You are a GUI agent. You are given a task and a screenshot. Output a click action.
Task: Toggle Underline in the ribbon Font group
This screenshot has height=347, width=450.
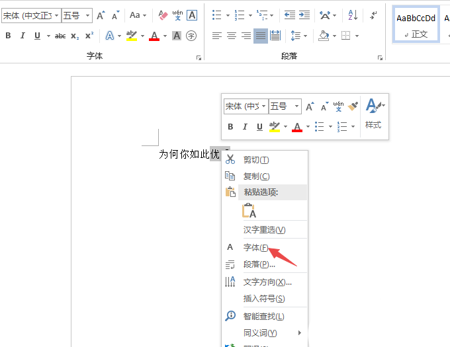pos(37,36)
